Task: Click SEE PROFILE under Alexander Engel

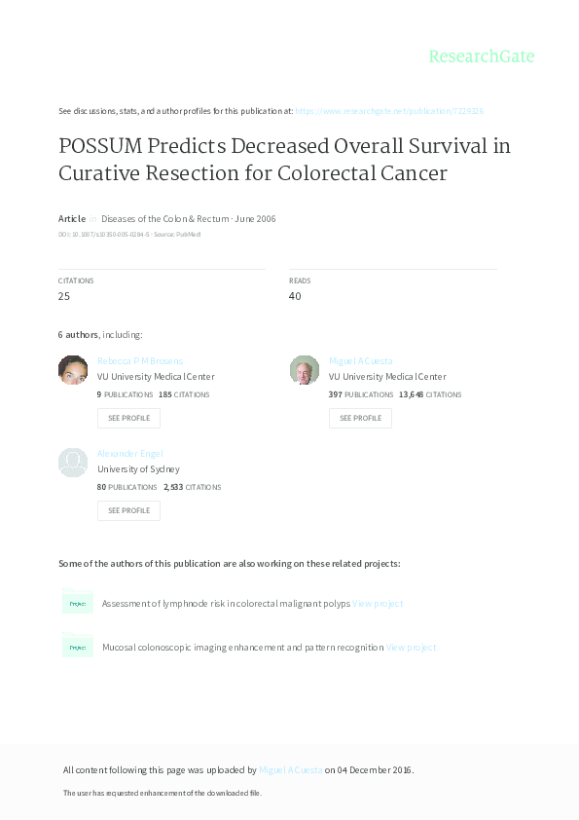Action: [128, 510]
